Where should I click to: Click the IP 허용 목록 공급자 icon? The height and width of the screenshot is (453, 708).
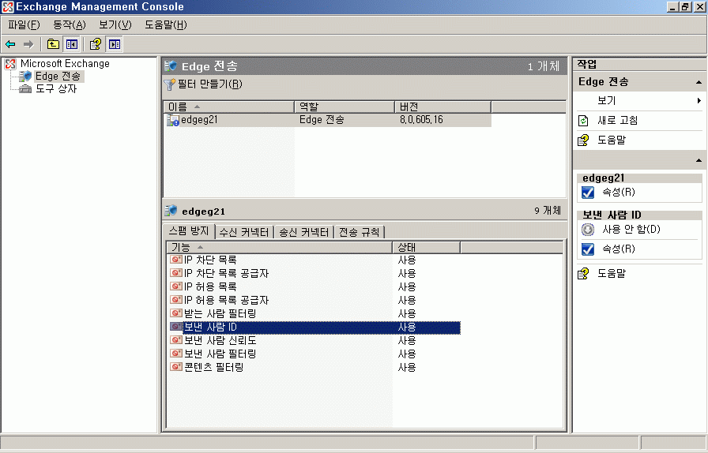pos(175,300)
